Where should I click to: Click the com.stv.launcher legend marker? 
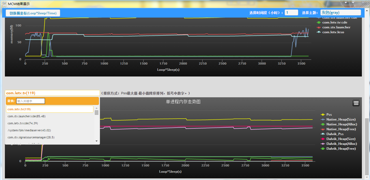click(319, 27)
